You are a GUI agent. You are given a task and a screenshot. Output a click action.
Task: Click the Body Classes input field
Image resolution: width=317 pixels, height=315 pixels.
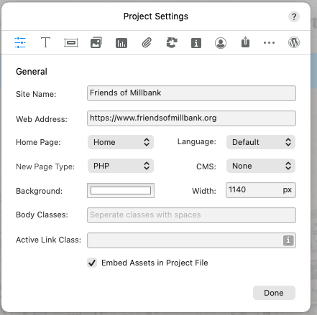click(191, 215)
